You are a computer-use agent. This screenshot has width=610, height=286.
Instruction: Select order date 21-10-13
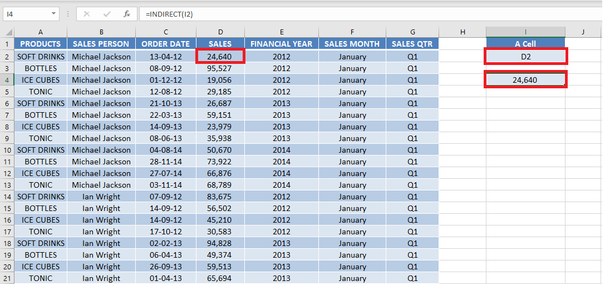tap(166, 103)
